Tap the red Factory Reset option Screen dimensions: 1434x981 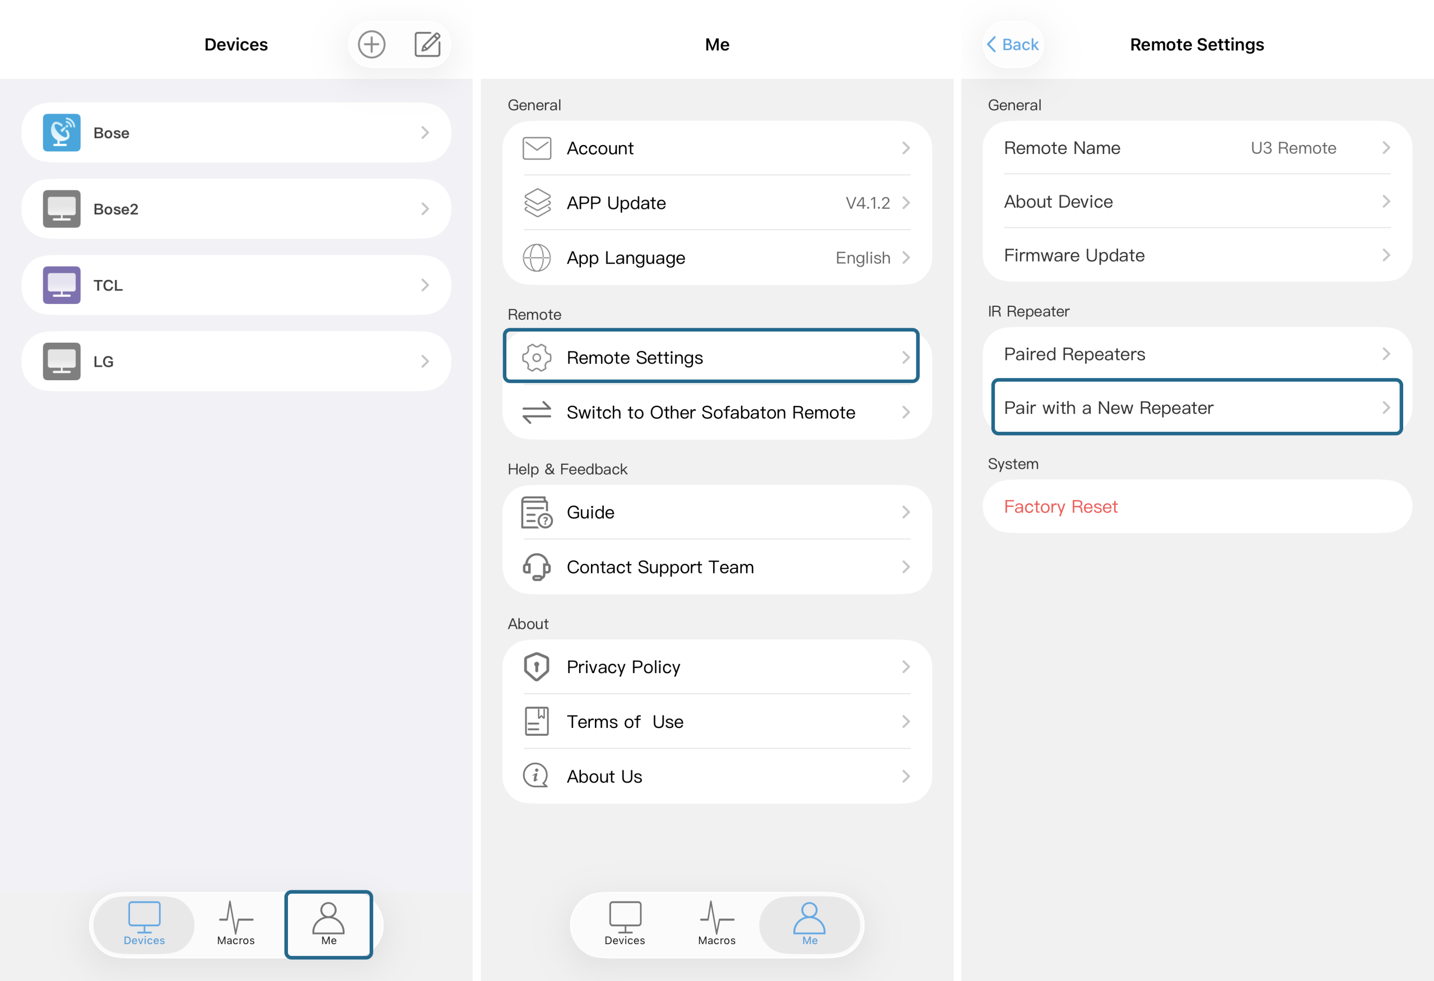click(x=1197, y=507)
